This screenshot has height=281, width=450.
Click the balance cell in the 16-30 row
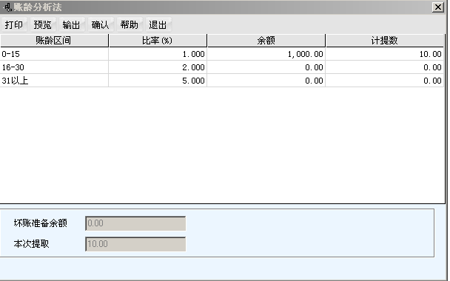[266, 67]
